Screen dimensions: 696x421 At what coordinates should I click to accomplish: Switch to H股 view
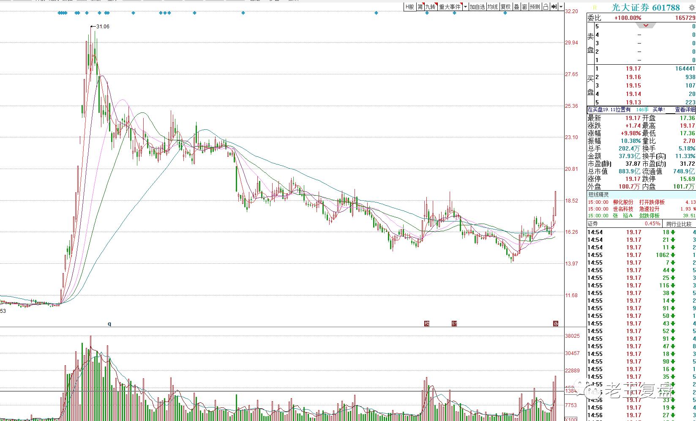tap(409, 7)
